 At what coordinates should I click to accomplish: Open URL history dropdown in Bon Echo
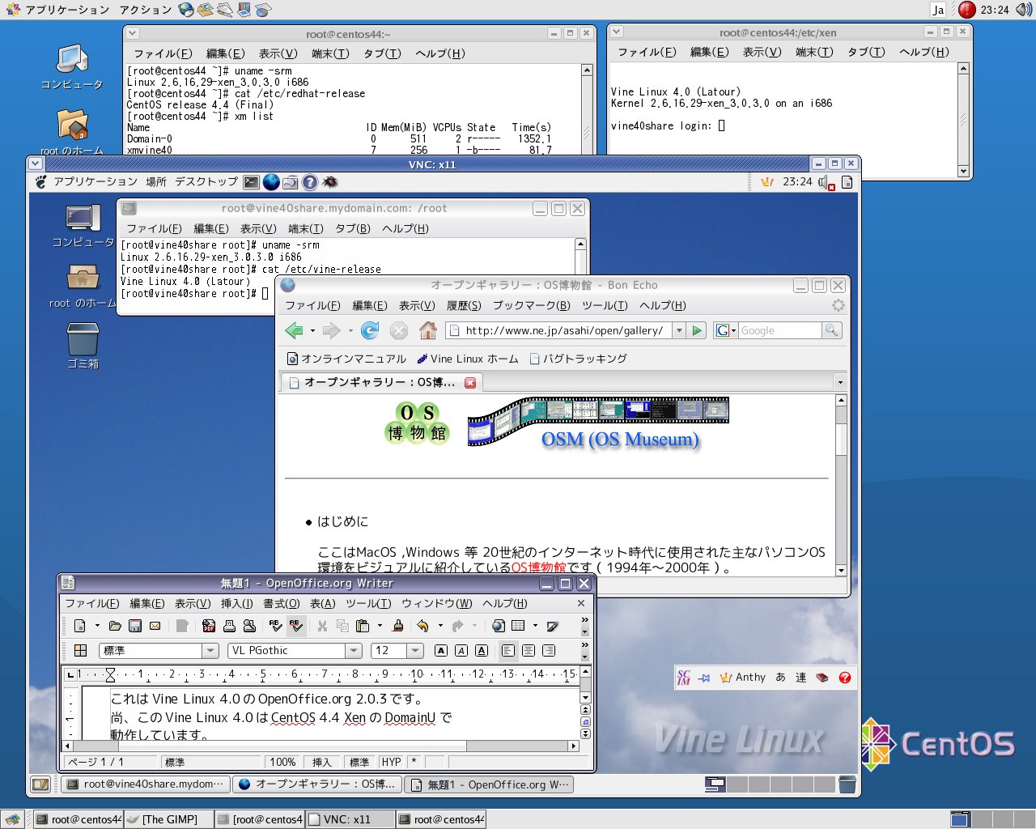point(678,330)
